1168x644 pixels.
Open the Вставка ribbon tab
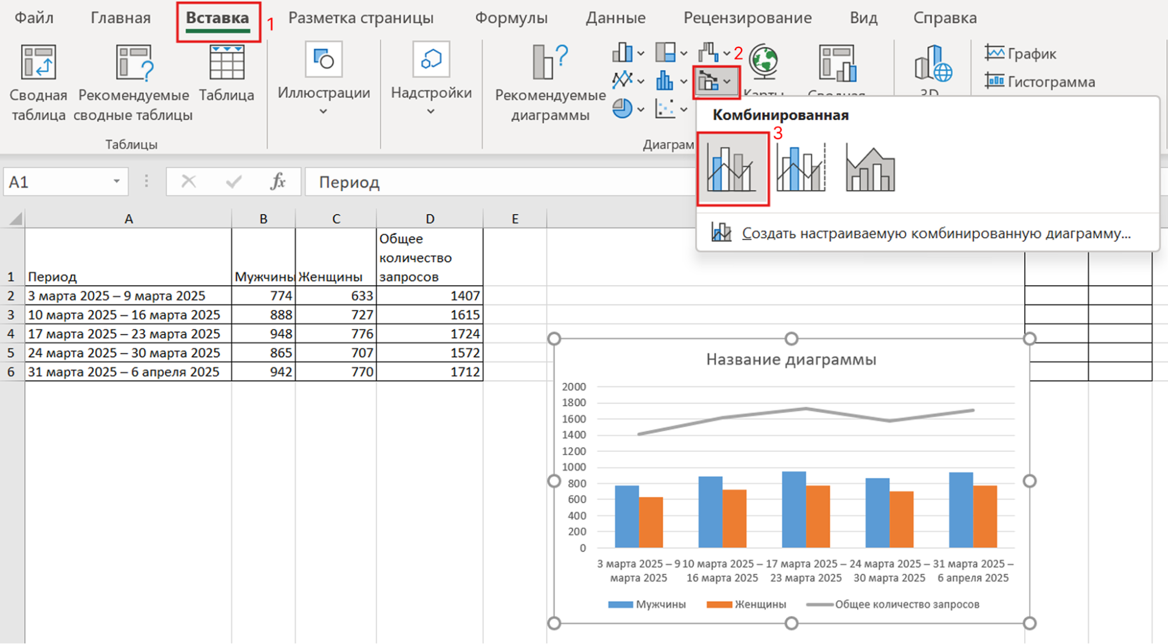[x=217, y=18]
